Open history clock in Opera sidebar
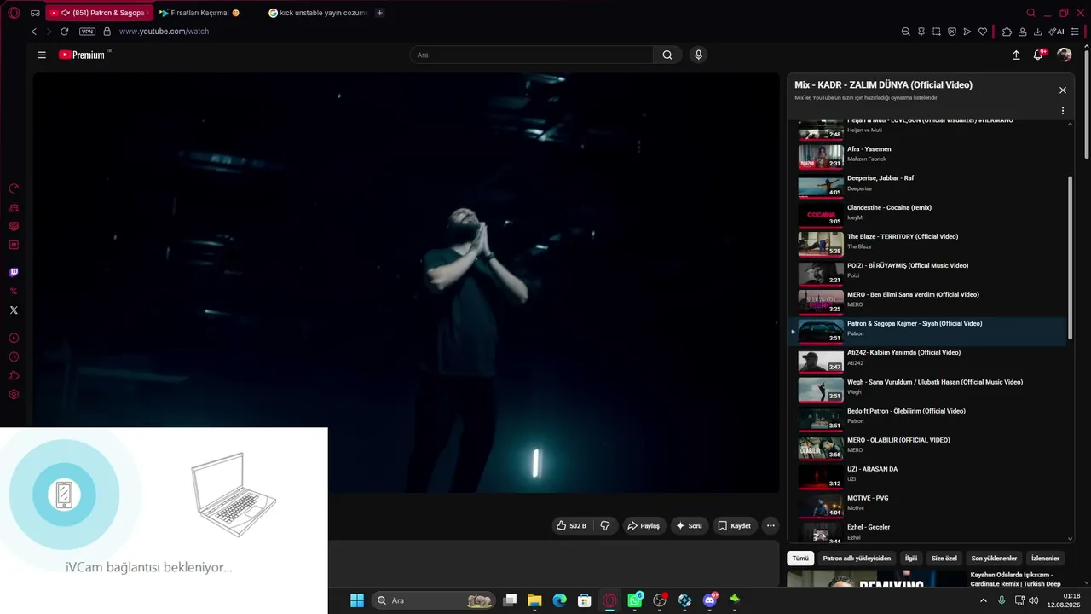This screenshot has height=614, width=1091. coord(14,357)
